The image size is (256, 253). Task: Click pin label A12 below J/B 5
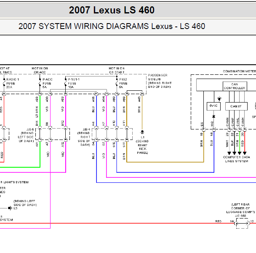pyautogui.click(x=63, y=144)
